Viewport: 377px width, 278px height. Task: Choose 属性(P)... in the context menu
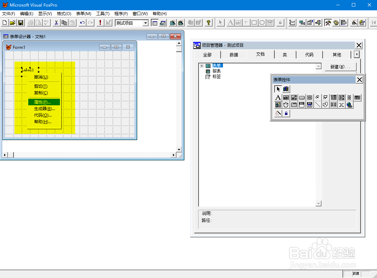(44, 102)
